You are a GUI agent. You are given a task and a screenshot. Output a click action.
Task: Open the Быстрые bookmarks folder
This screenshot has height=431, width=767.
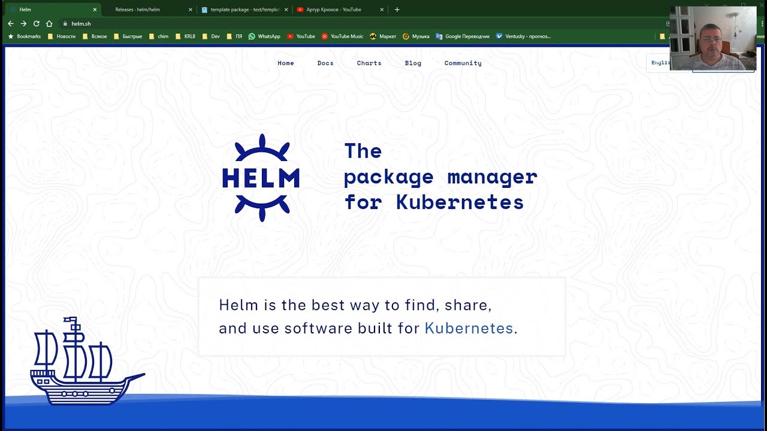(128, 37)
